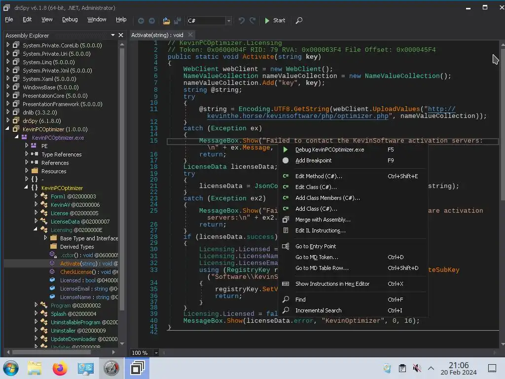Click the dnSpy (6.1.8.0) assembly icon
The image size is (505, 379).
tap(16, 120)
